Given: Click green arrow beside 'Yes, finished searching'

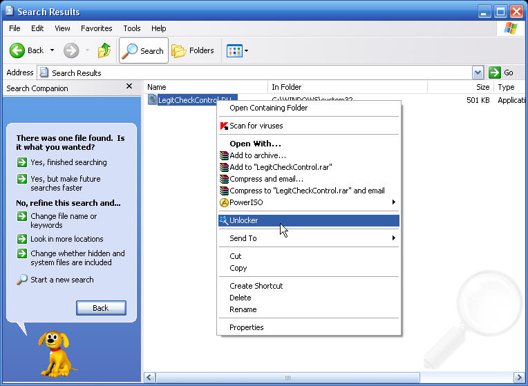Looking at the screenshot, I should (x=22, y=162).
